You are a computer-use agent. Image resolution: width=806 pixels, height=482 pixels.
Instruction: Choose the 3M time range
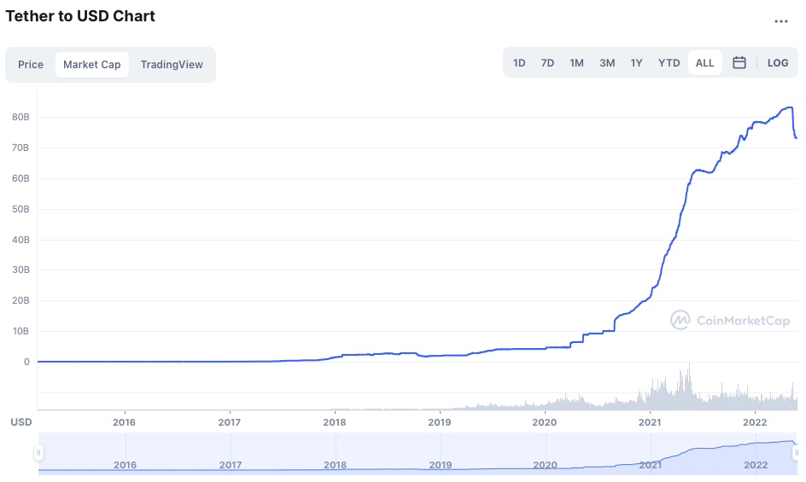point(607,62)
